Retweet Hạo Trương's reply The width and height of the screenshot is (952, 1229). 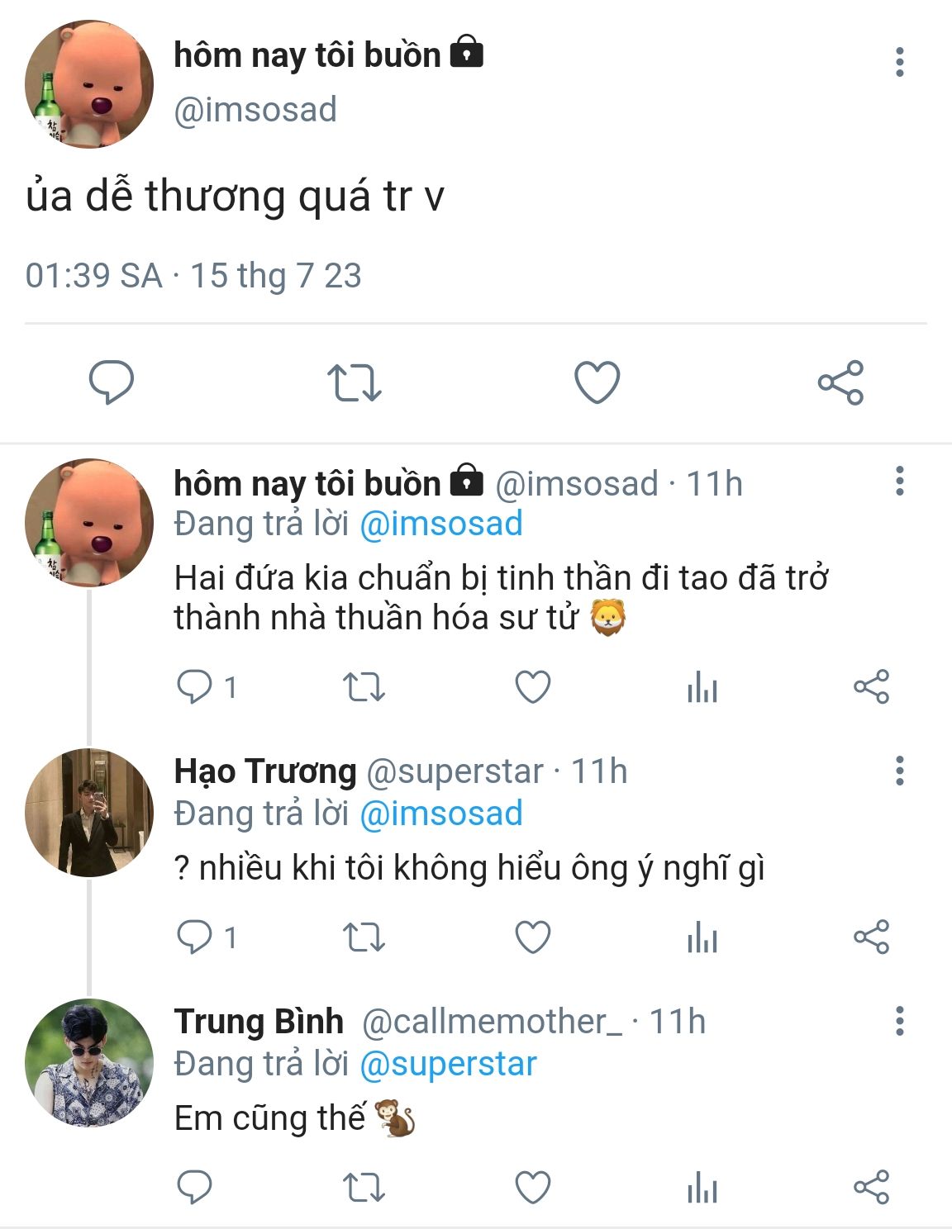coord(364,937)
